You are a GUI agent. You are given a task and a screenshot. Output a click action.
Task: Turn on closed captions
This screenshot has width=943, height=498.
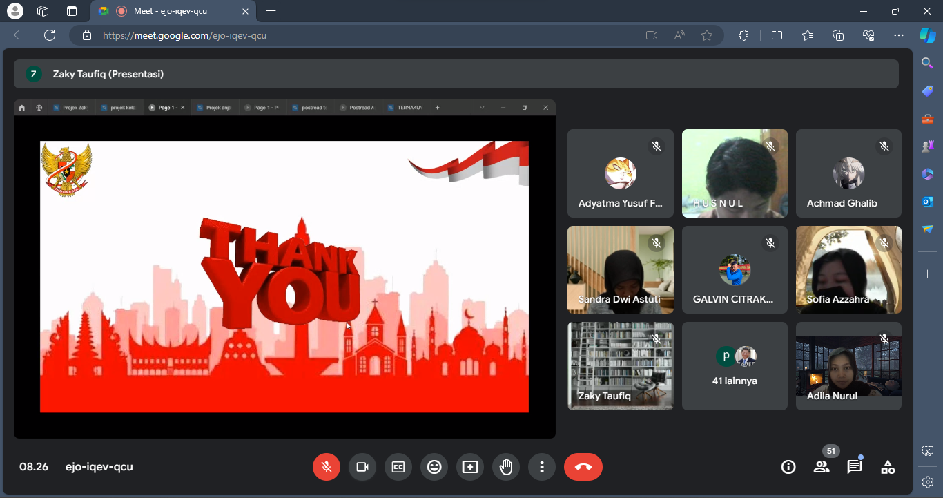(x=398, y=467)
